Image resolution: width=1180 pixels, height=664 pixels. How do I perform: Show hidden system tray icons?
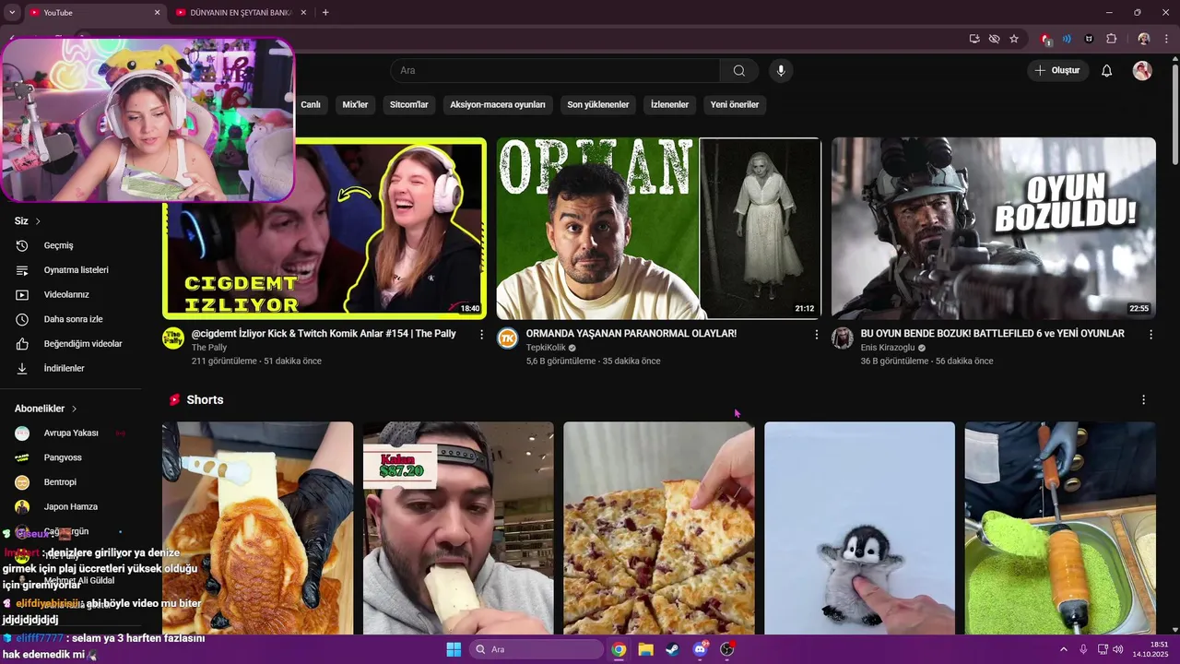pos(1064,649)
